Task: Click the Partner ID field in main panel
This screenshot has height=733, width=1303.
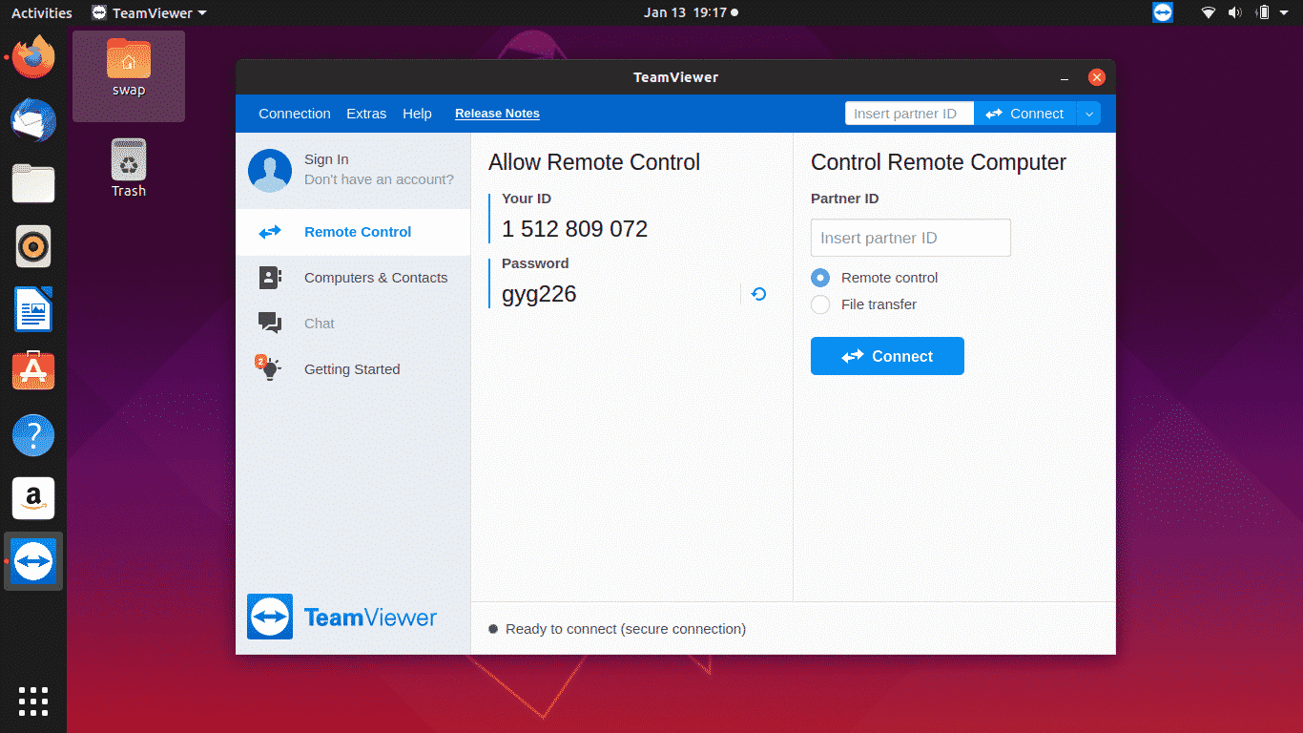Action: point(910,238)
